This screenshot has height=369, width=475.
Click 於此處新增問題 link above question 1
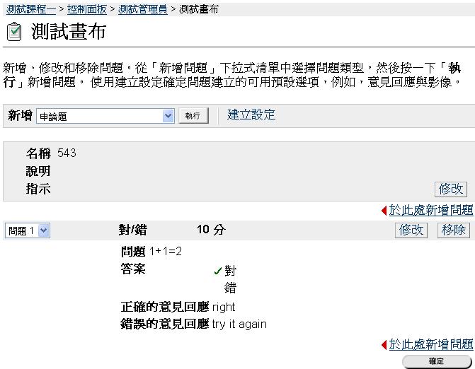[x=430, y=210]
